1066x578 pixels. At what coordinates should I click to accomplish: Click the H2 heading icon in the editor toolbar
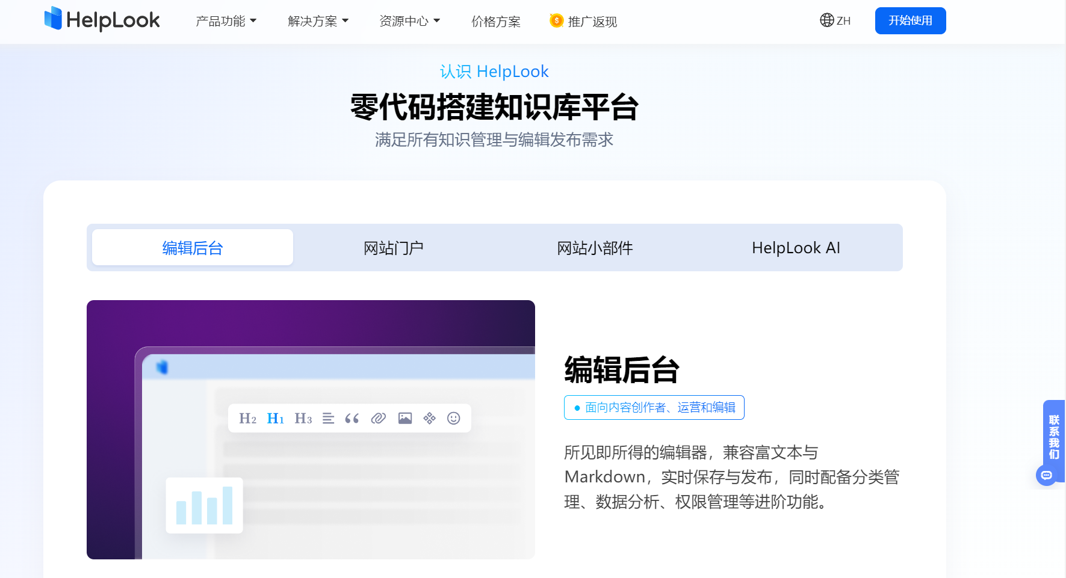pyautogui.click(x=247, y=419)
